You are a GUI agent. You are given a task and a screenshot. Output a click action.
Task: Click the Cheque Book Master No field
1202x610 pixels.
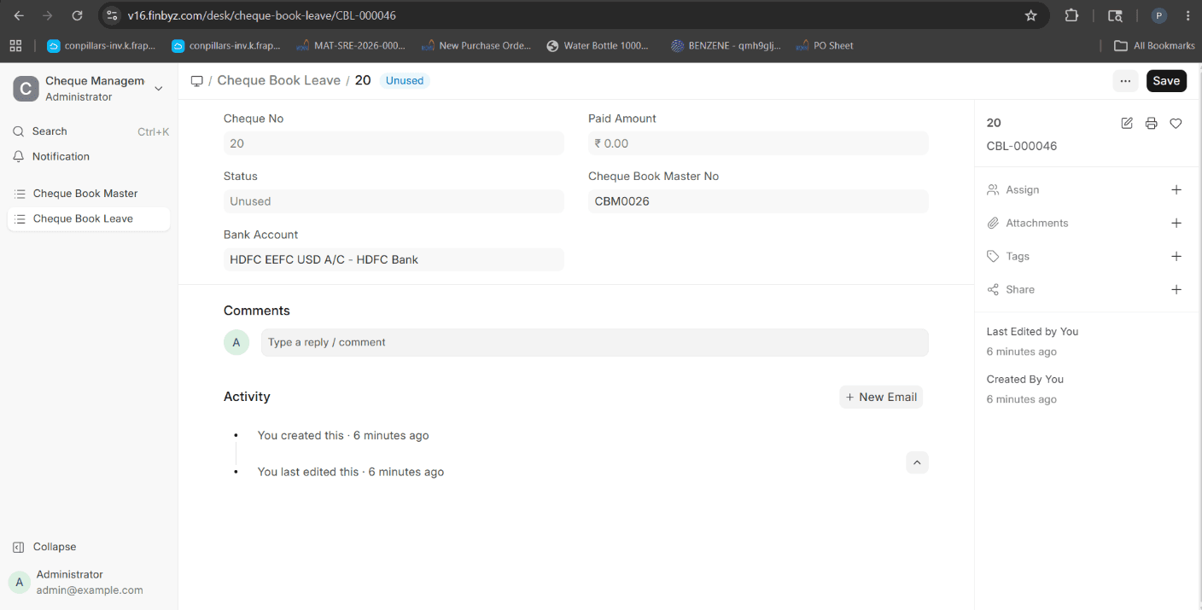(758, 201)
